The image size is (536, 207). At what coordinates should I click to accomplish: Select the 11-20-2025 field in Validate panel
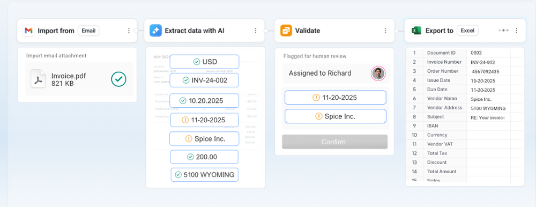(x=336, y=98)
